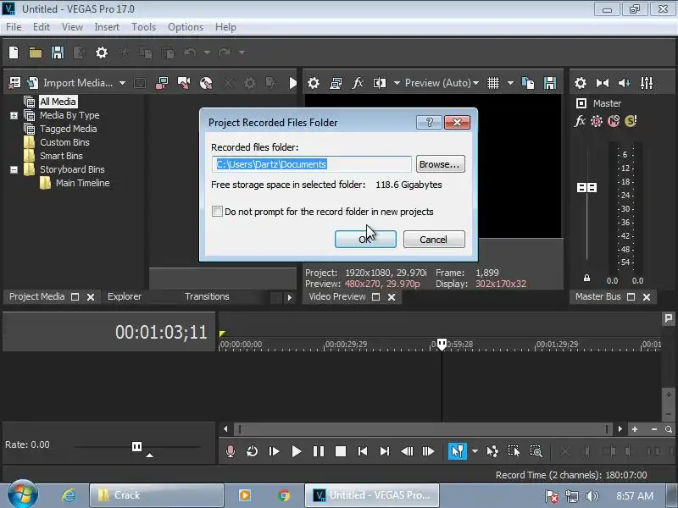This screenshot has height=508, width=678.
Task: Save the project with the floppy icon
Action: click(58, 52)
